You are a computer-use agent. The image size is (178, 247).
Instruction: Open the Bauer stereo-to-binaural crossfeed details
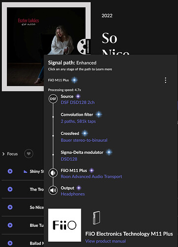pyautogui.click(x=84, y=140)
